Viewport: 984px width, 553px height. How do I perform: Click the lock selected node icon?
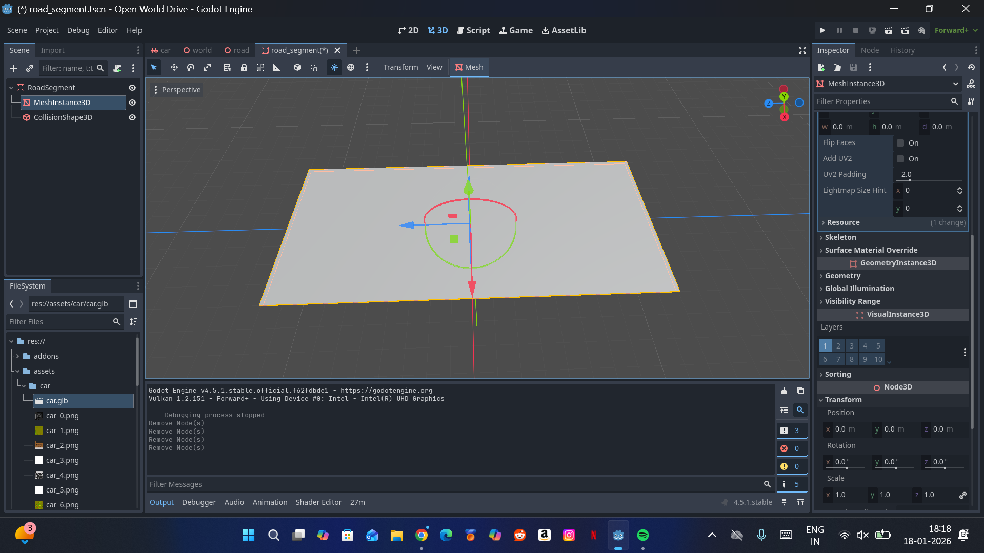pos(244,67)
